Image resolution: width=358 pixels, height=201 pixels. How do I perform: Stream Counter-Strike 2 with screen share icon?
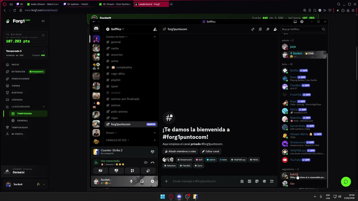pos(152,152)
